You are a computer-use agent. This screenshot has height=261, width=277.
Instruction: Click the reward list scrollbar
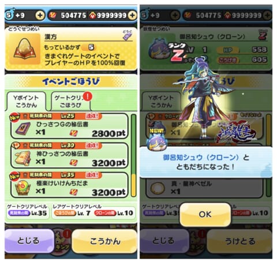tap(133, 155)
